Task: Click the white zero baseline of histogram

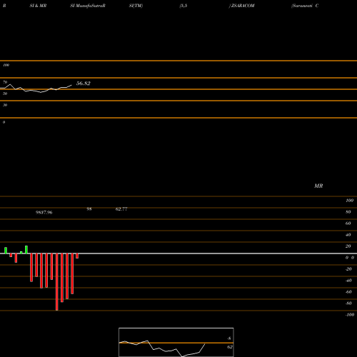Action: (178, 253)
